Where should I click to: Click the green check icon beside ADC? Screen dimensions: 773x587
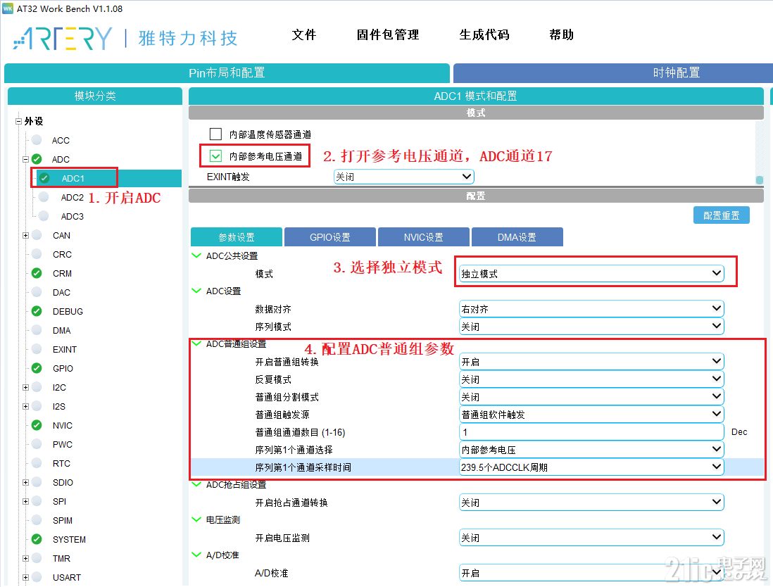37,159
